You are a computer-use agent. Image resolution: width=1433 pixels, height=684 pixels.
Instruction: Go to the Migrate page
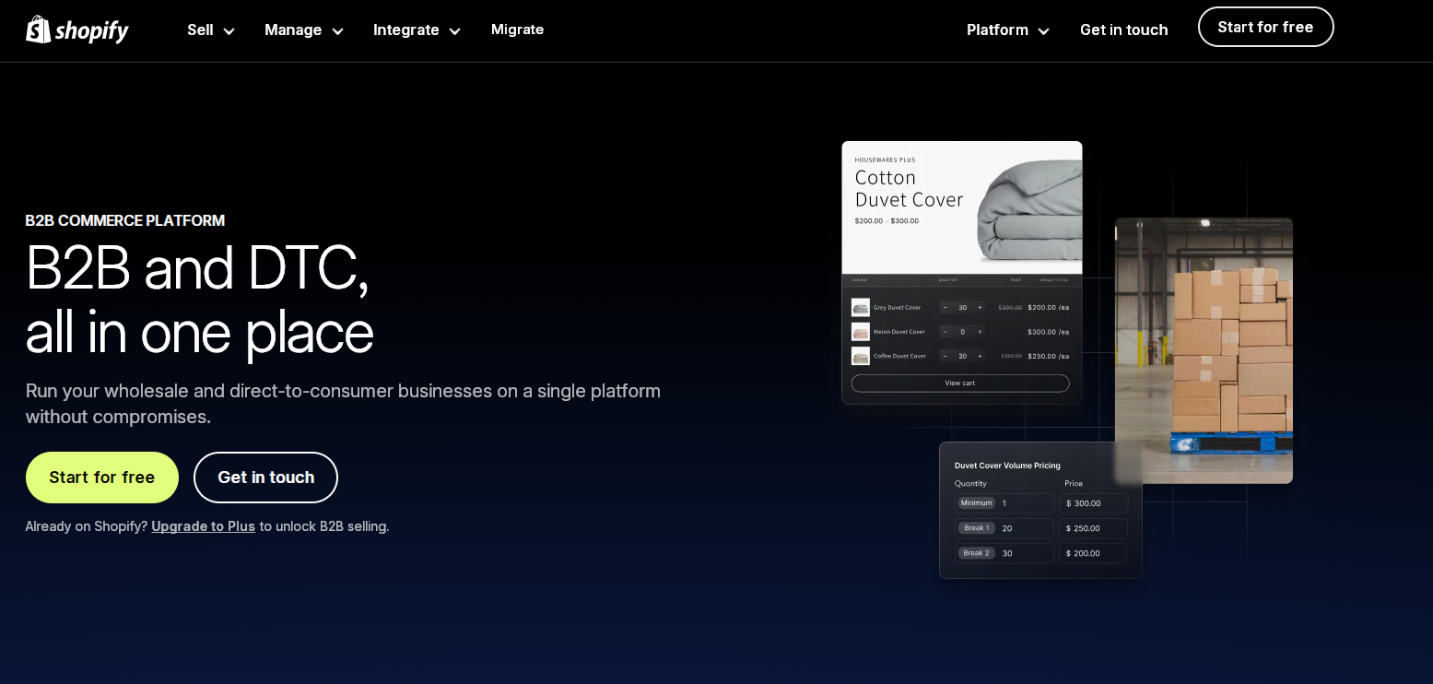pos(517,29)
